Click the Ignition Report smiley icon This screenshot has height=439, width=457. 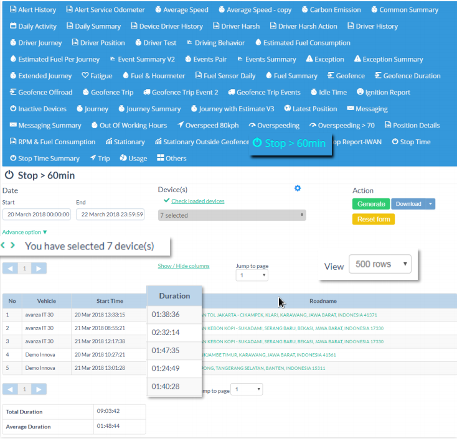360,91
